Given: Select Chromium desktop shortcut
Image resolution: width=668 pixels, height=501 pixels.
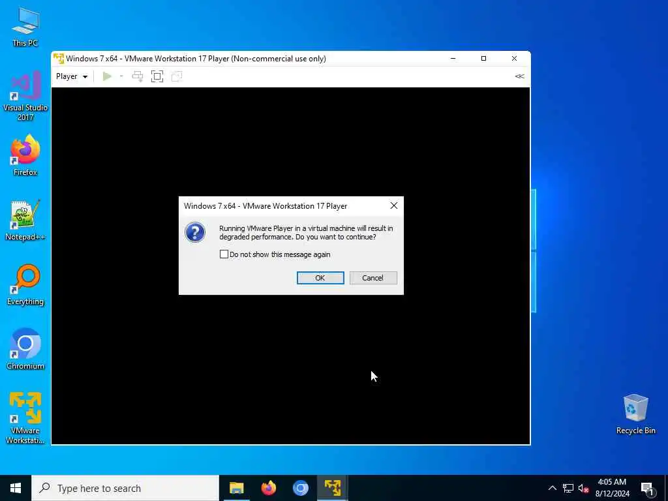Looking at the screenshot, I should tap(25, 350).
